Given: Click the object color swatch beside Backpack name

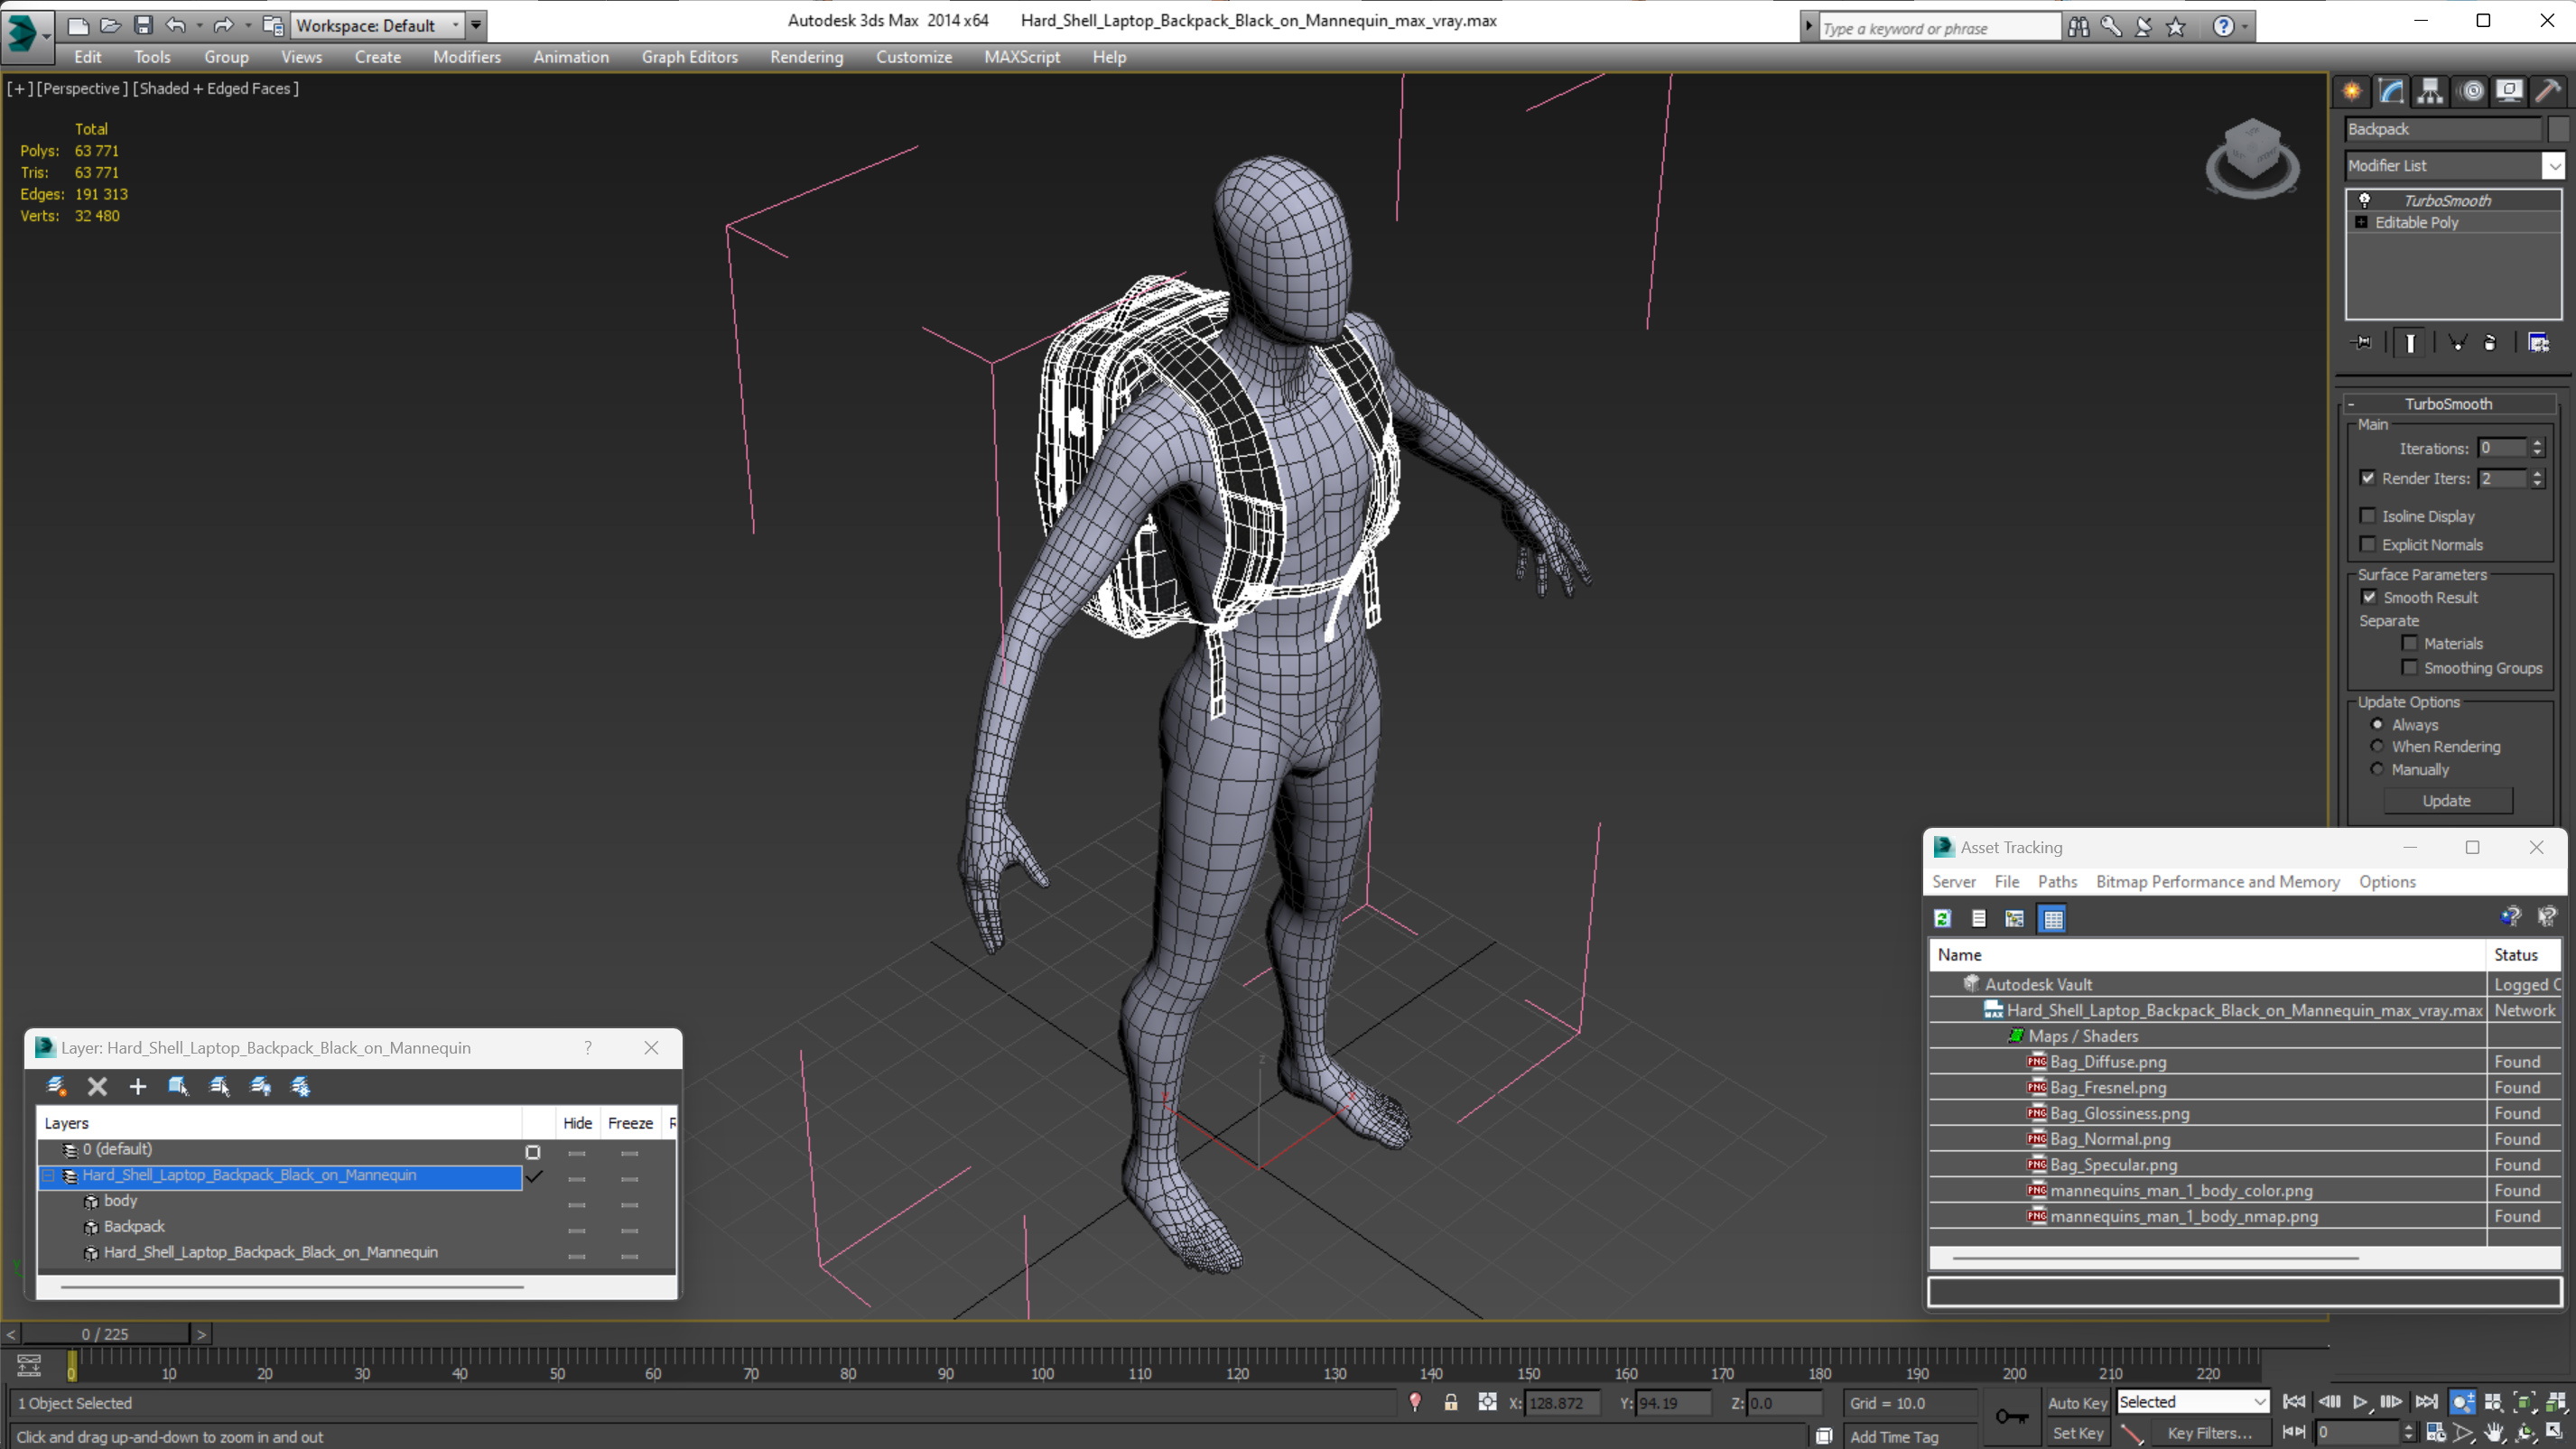Looking at the screenshot, I should [x=2557, y=129].
